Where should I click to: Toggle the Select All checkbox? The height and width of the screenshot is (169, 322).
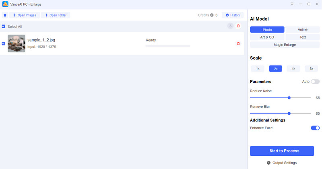(4, 27)
